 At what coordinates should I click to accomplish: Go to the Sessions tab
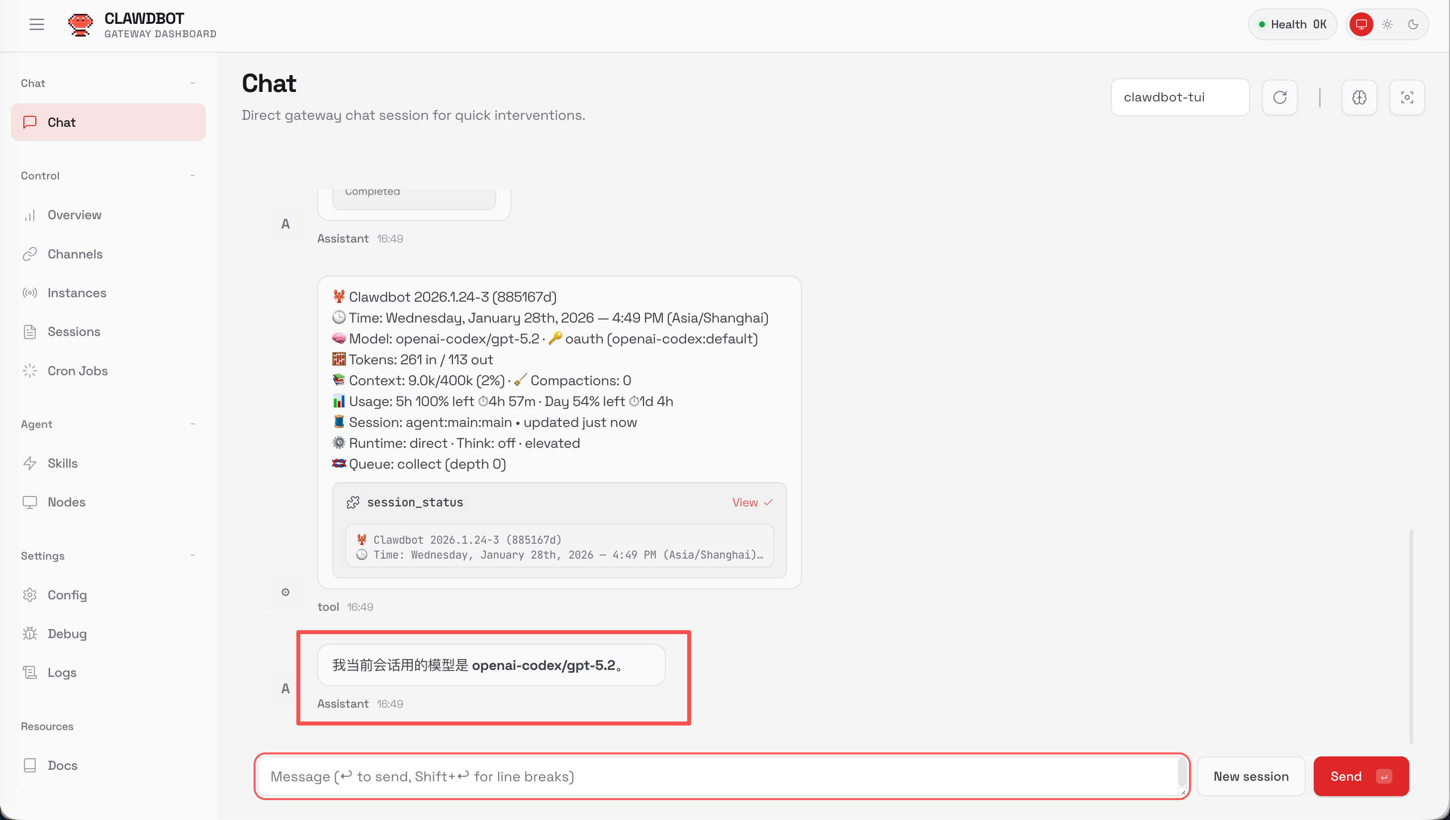click(74, 331)
